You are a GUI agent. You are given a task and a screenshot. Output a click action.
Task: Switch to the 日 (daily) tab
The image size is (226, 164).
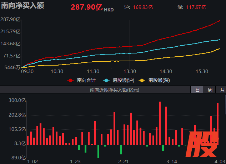click(x=197, y=90)
